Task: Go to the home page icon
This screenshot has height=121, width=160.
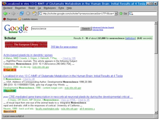Action: 34,14
